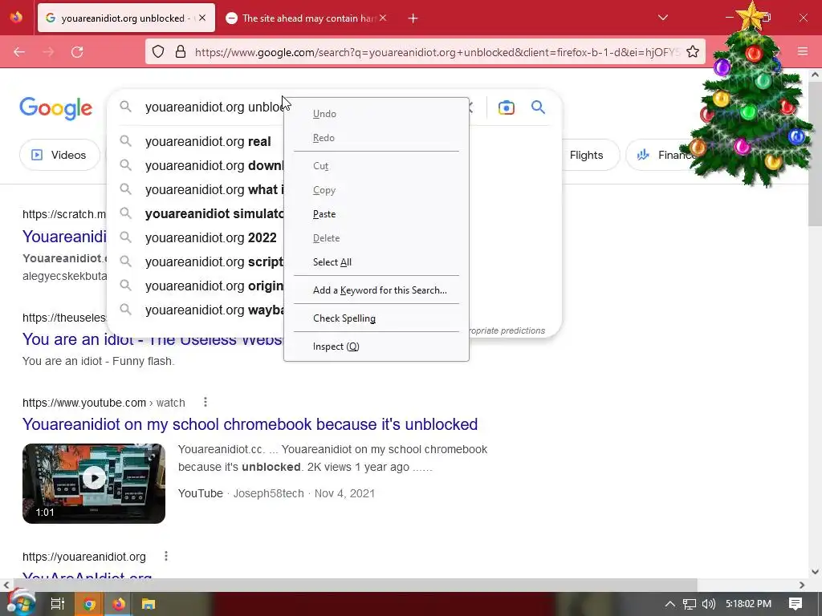Submit search with magnifier button

539,107
